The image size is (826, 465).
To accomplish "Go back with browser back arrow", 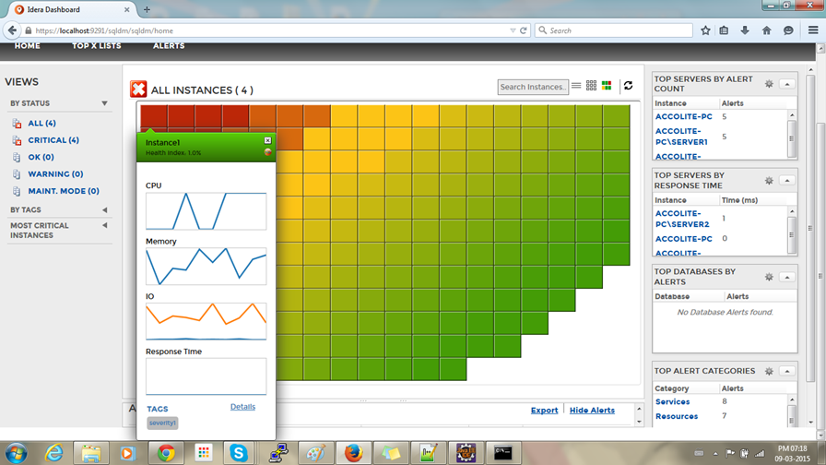I will 12,30.
